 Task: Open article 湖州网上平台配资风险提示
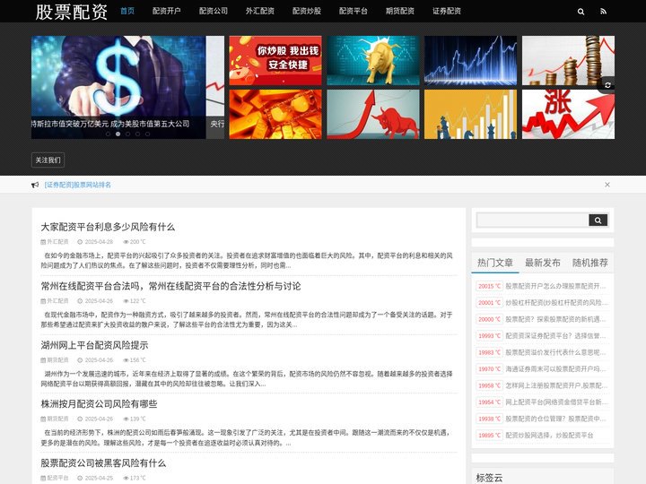point(94,345)
